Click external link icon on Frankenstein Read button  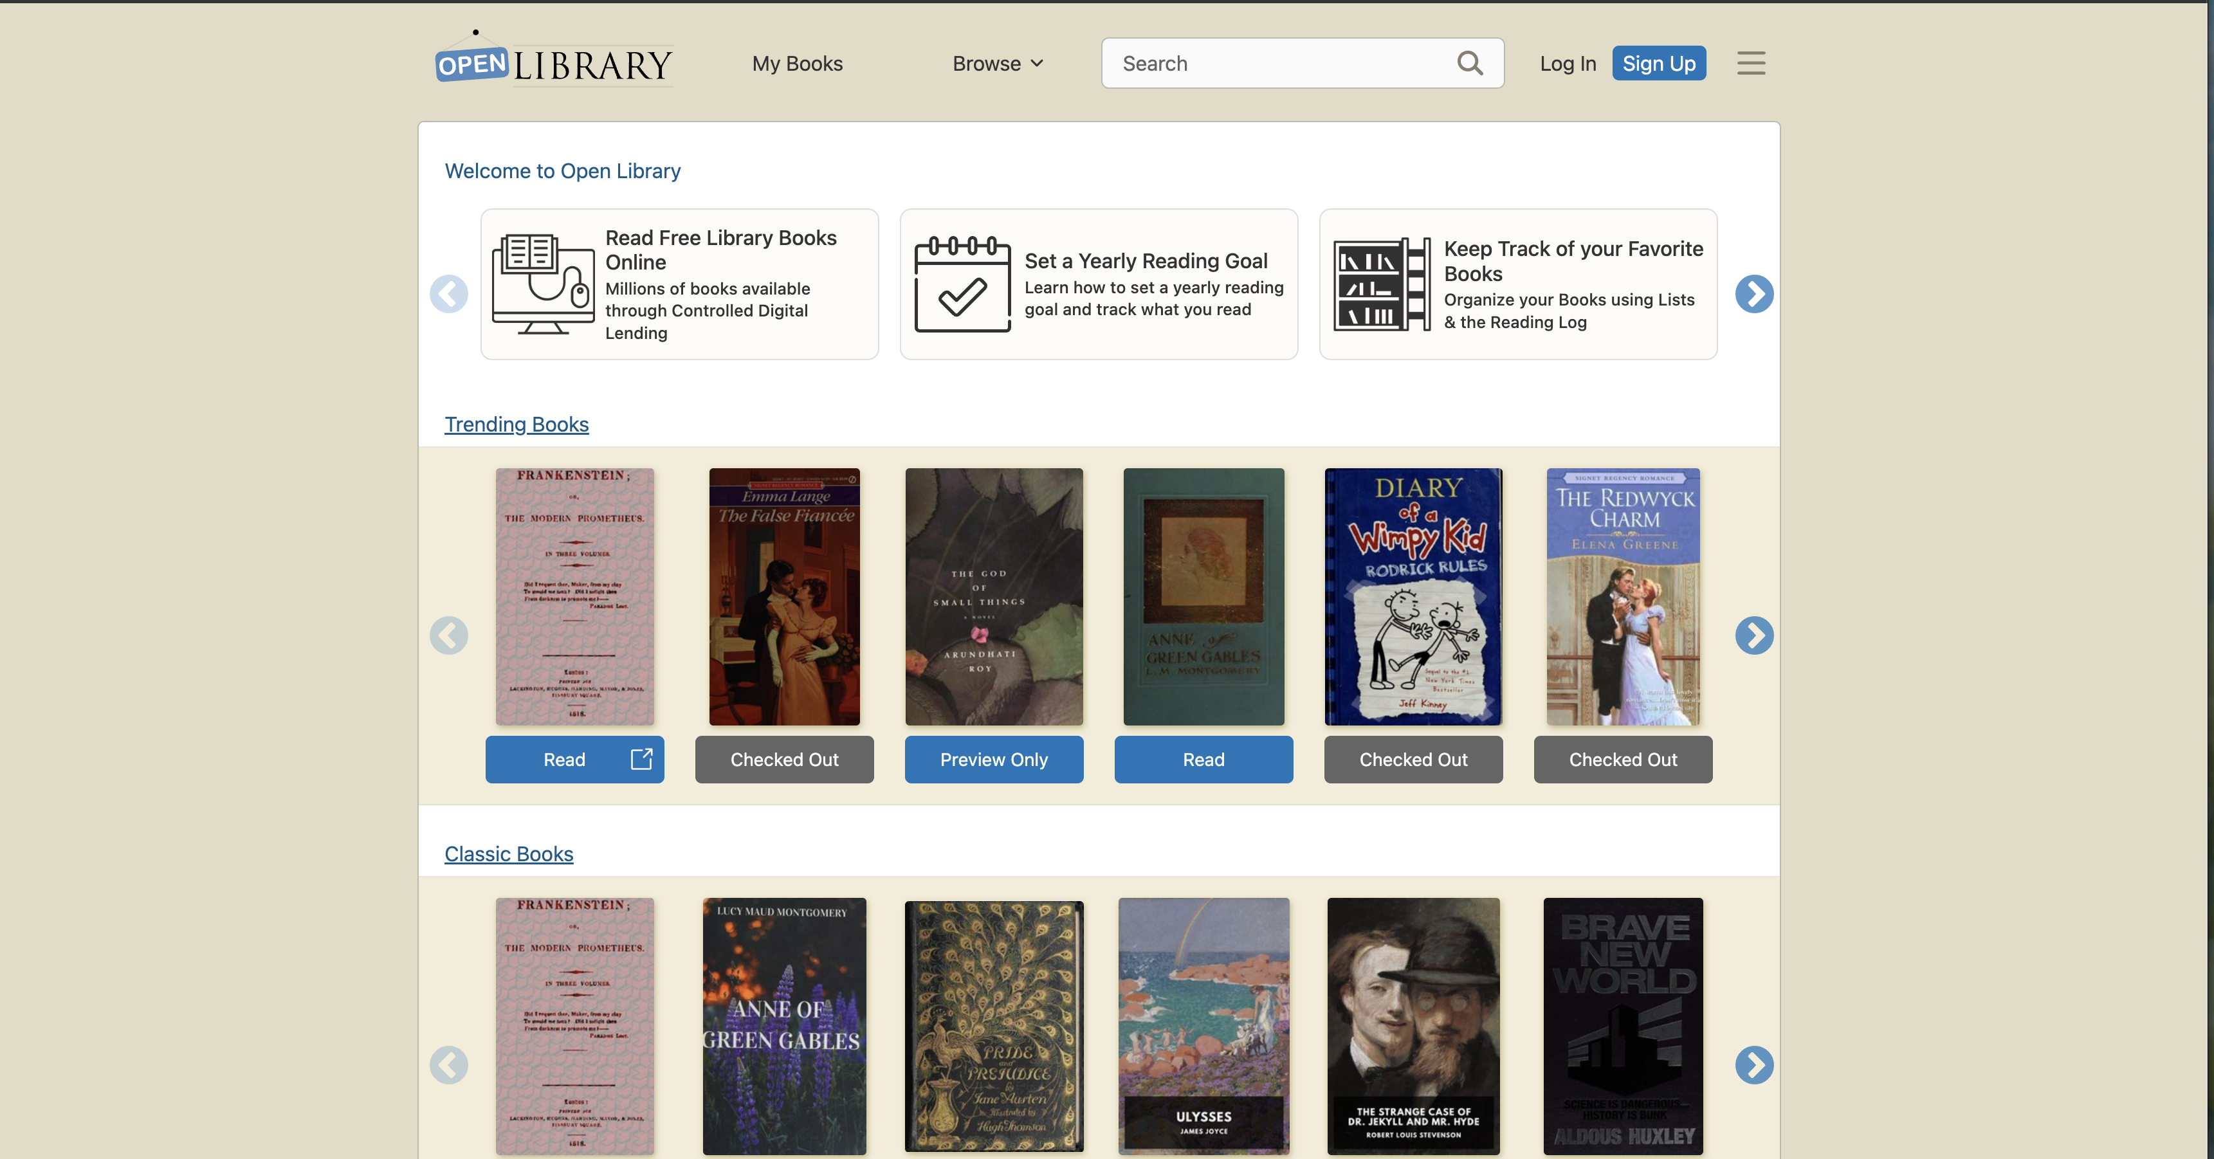[x=641, y=759]
